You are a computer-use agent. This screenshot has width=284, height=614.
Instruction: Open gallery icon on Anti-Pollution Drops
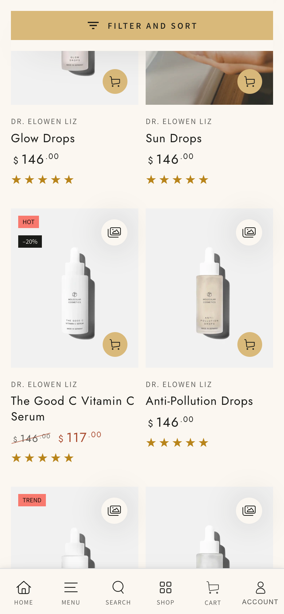click(249, 232)
